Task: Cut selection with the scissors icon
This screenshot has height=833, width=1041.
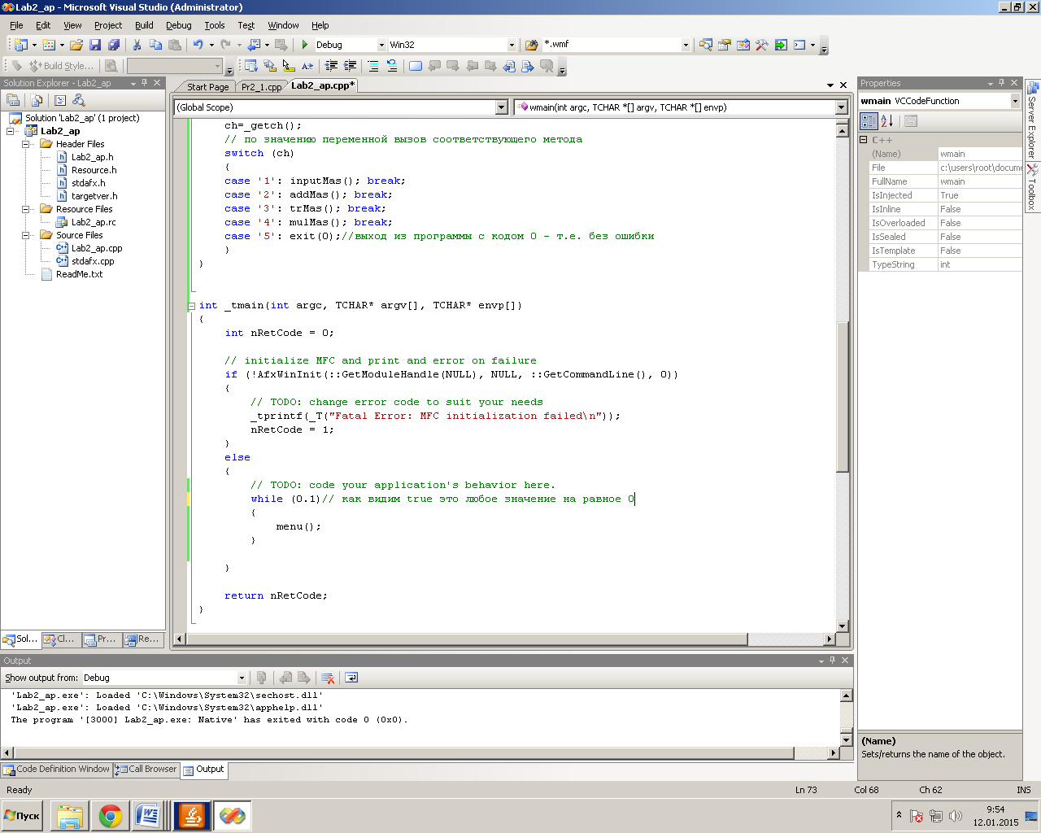Action: tap(137, 45)
